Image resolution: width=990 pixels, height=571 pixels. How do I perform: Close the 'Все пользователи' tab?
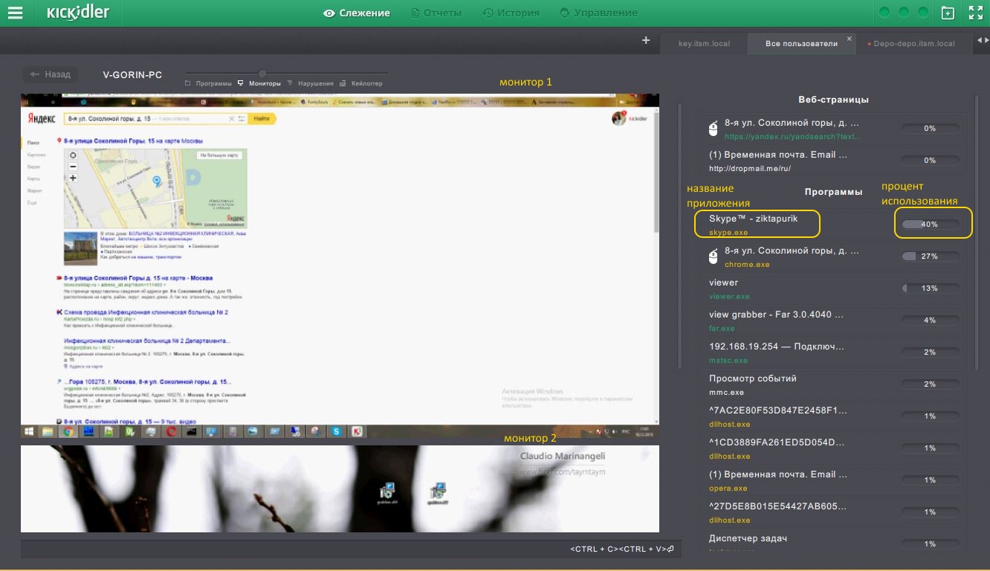[850, 38]
